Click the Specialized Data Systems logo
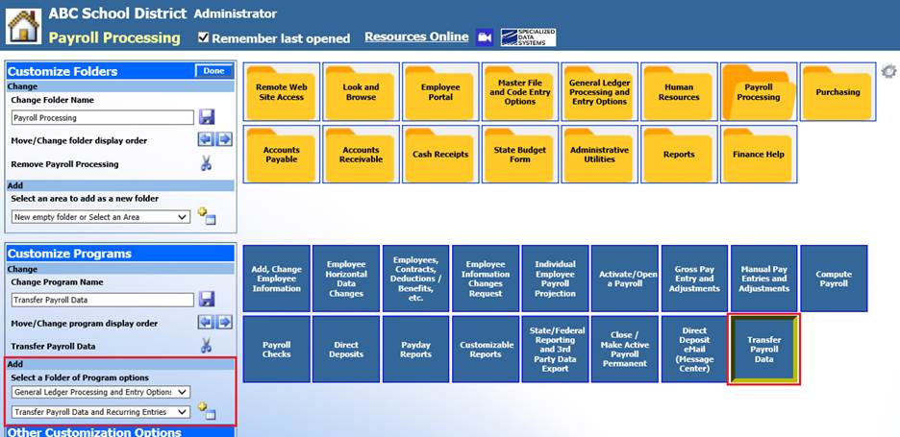The width and height of the screenshot is (900, 437). pyautogui.click(x=528, y=37)
